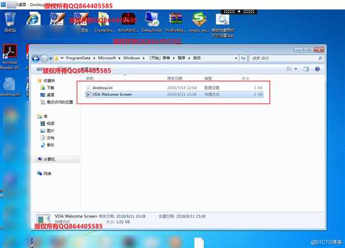Open 最近访问的位置 in navigation pane
The image size is (345, 248).
[x=60, y=102]
